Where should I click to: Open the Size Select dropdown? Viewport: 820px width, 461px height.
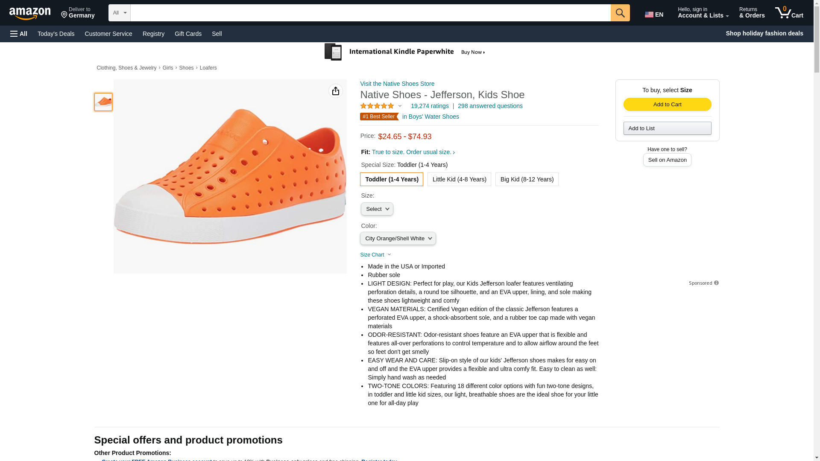(x=377, y=209)
